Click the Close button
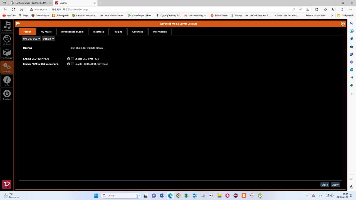This screenshot has height=200, width=356. [x=325, y=185]
